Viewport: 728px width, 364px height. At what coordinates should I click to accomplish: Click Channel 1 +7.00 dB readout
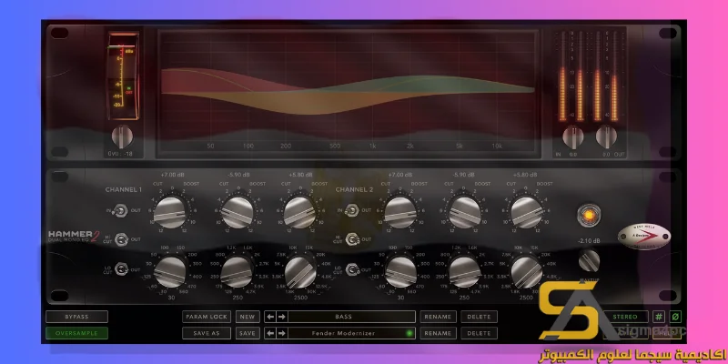point(171,175)
